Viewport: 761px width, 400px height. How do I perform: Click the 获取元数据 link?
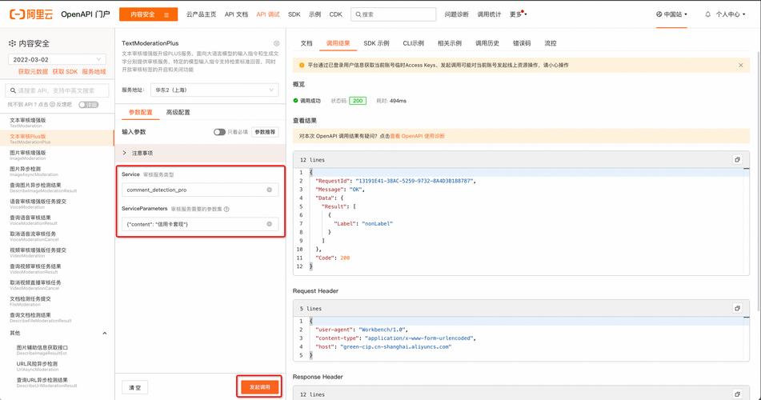[33, 72]
